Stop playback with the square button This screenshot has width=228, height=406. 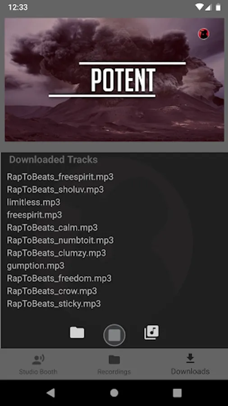click(x=114, y=335)
